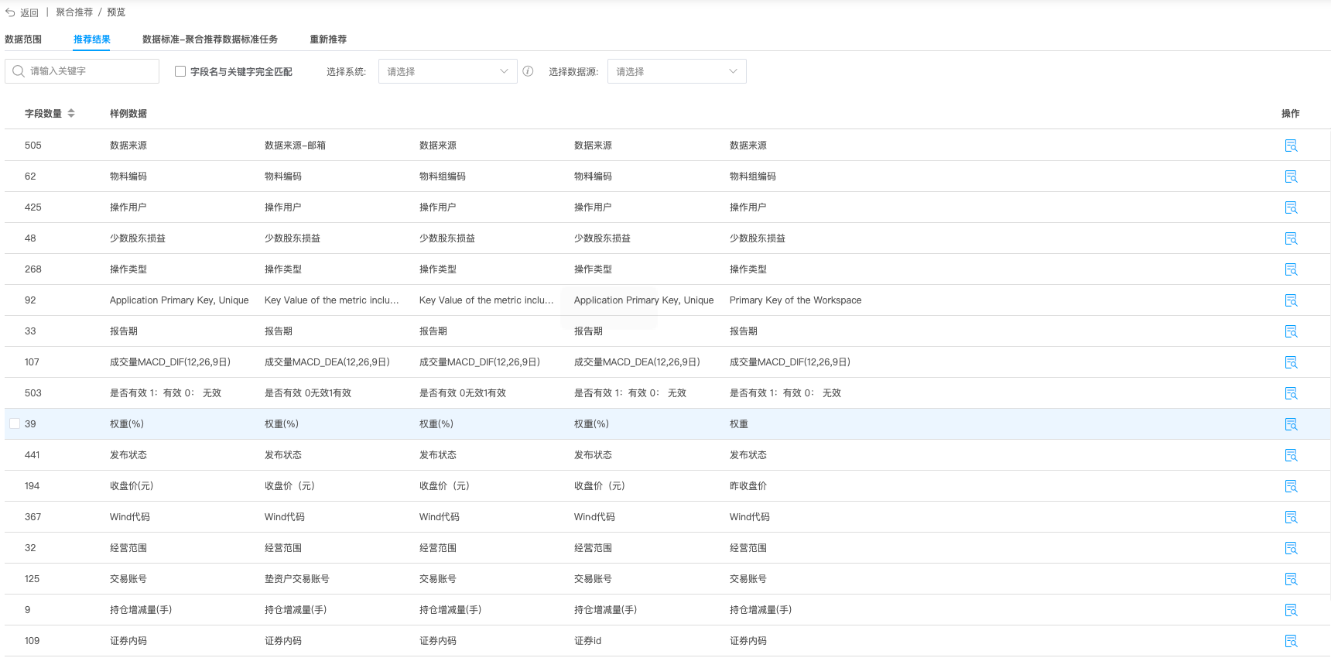This screenshot has width=1331, height=658.
Task: Click the field count 505 cell
Action: [33, 146]
